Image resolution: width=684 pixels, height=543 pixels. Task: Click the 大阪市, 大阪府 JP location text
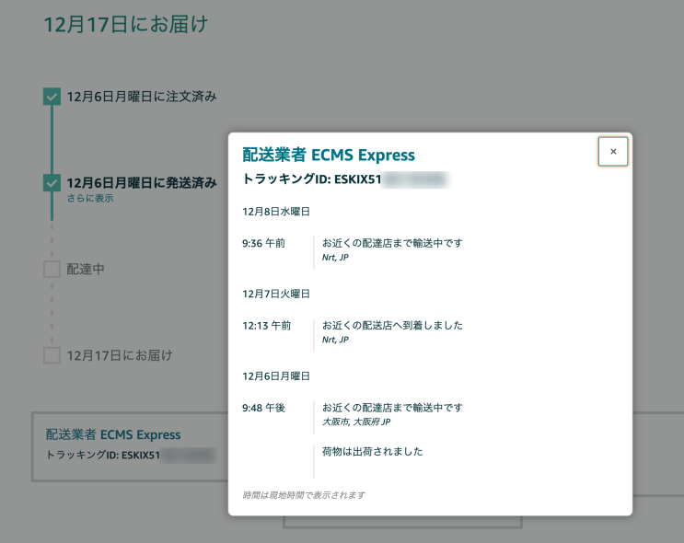click(x=356, y=422)
